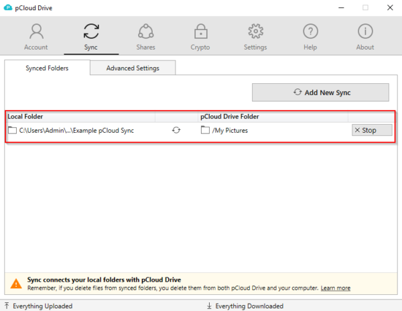Click the pCloud Drive Folder column header

(x=273, y=117)
